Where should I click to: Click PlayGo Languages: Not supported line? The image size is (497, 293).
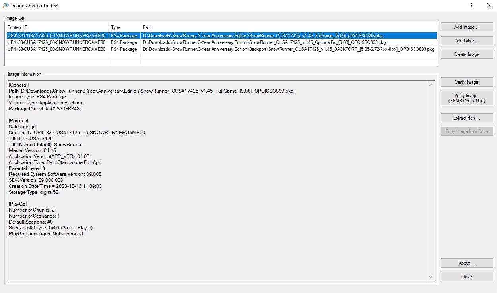pyautogui.click(x=46, y=234)
